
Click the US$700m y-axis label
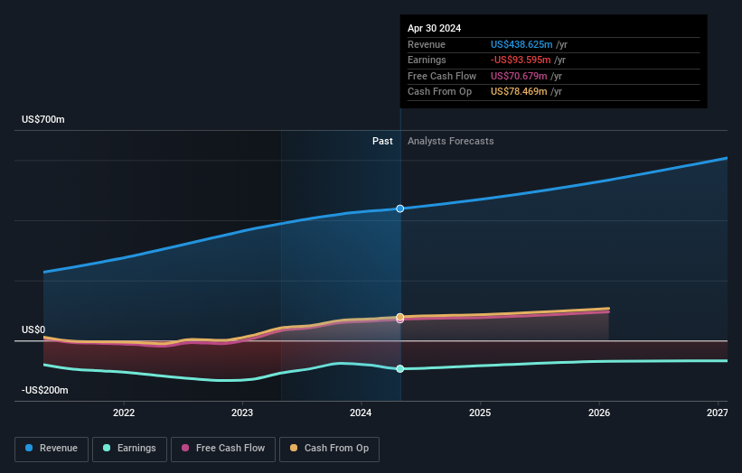tap(43, 119)
